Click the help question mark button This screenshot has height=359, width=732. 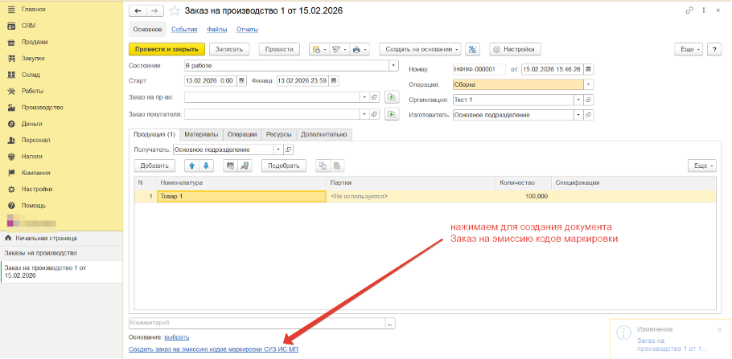tap(714, 49)
